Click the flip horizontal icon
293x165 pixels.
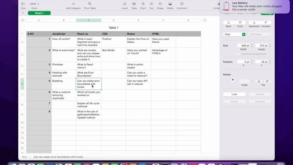[259, 81]
